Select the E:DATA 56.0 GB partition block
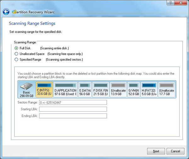This screenshot has height=159, width=189. tap(85, 90)
